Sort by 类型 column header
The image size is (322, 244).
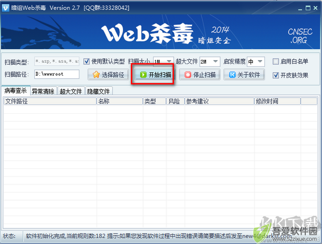click(154, 101)
